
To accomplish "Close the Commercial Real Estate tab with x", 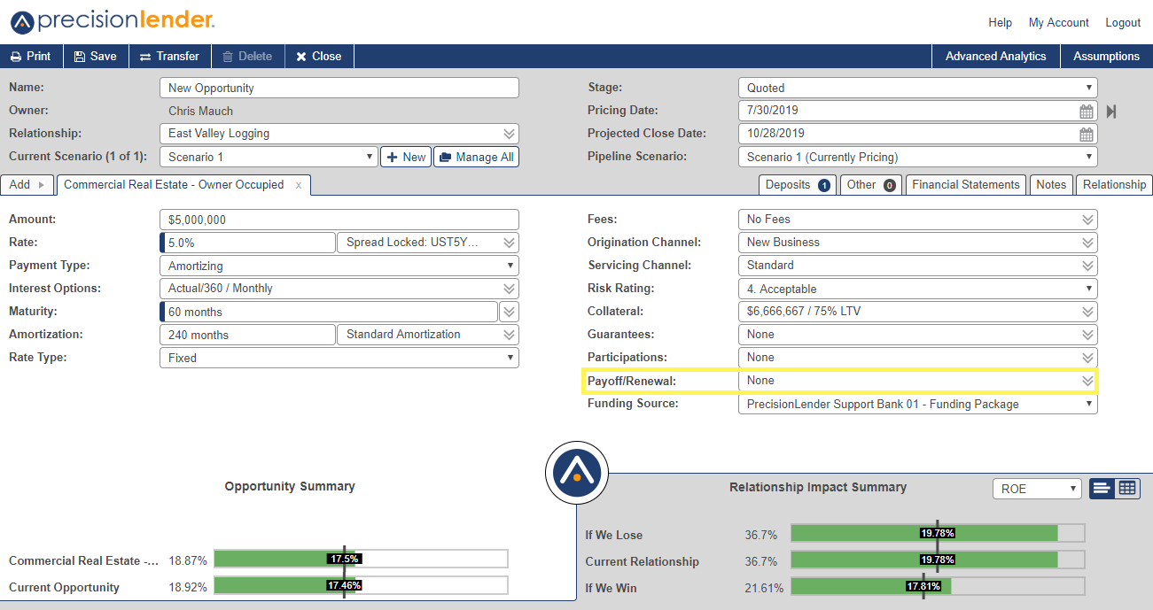I will point(299,185).
